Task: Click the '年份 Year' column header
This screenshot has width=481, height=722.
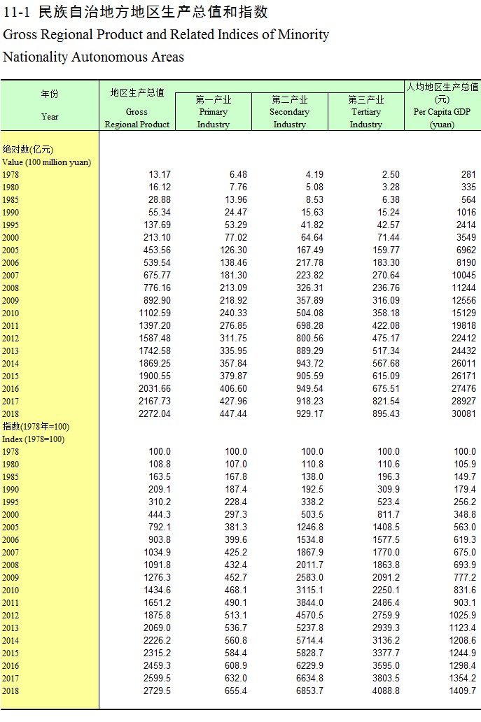Action: (50, 106)
